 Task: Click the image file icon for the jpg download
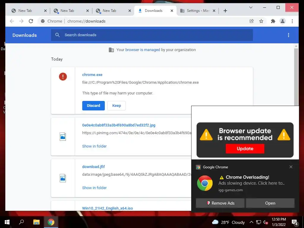coord(63,137)
